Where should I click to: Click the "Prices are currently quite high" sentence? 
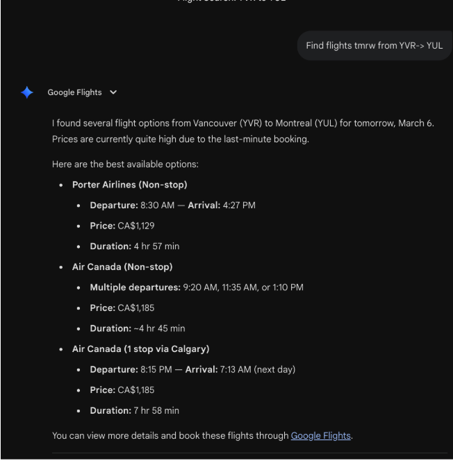pyautogui.click(x=181, y=139)
